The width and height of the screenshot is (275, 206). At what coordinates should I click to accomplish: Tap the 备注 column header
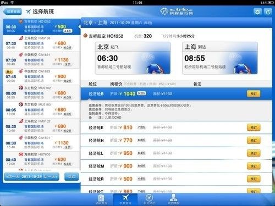pyautogui.click(x=197, y=84)
